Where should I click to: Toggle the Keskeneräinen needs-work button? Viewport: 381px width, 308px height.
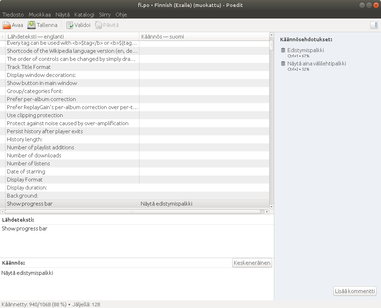[x=252, y=263]
